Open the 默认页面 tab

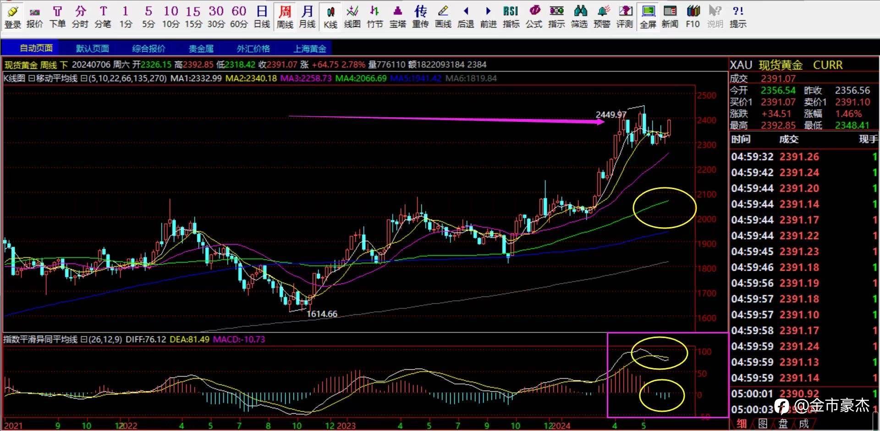tap(92, 48)
